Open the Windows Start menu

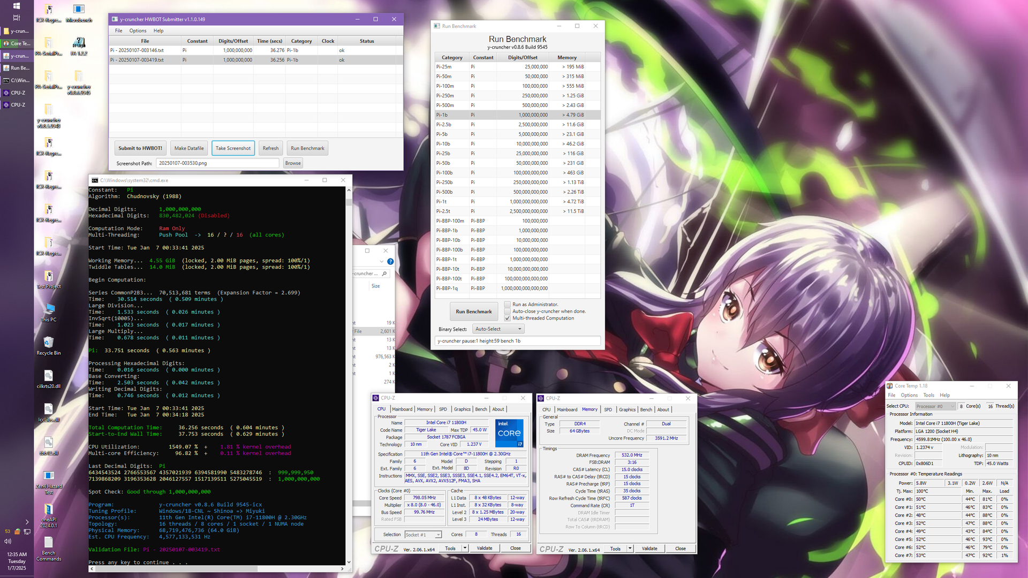17,6
